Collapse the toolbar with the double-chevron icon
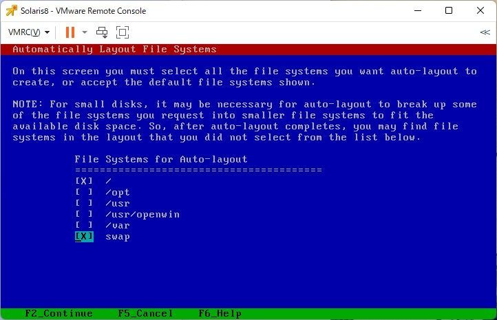Screen dimensions: 497x320 click(x=485, y=32)
